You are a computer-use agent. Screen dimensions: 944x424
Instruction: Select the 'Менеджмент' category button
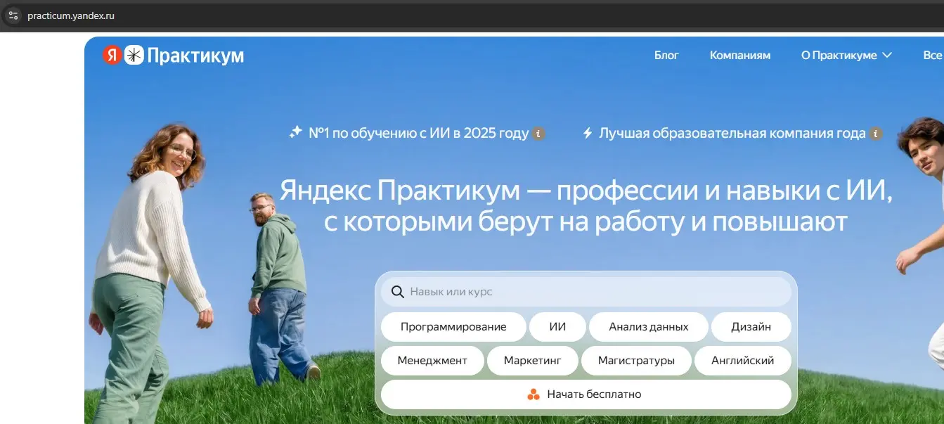[x=432, y=361]
